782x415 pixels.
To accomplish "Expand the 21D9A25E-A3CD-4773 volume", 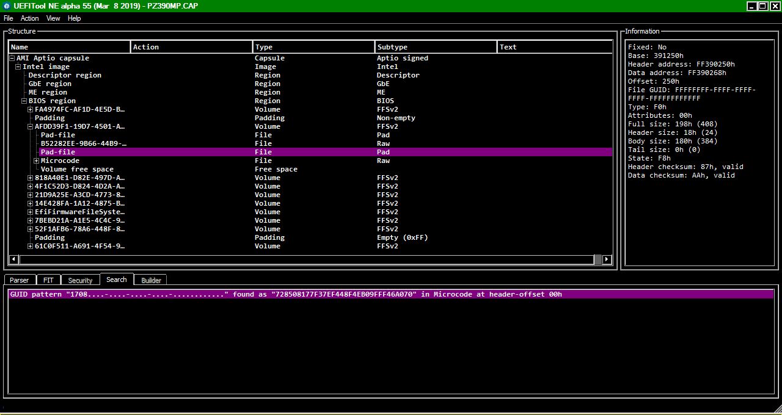I will point(31,195).
